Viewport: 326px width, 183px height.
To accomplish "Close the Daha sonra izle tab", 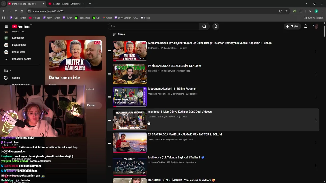I will point(43,4).
